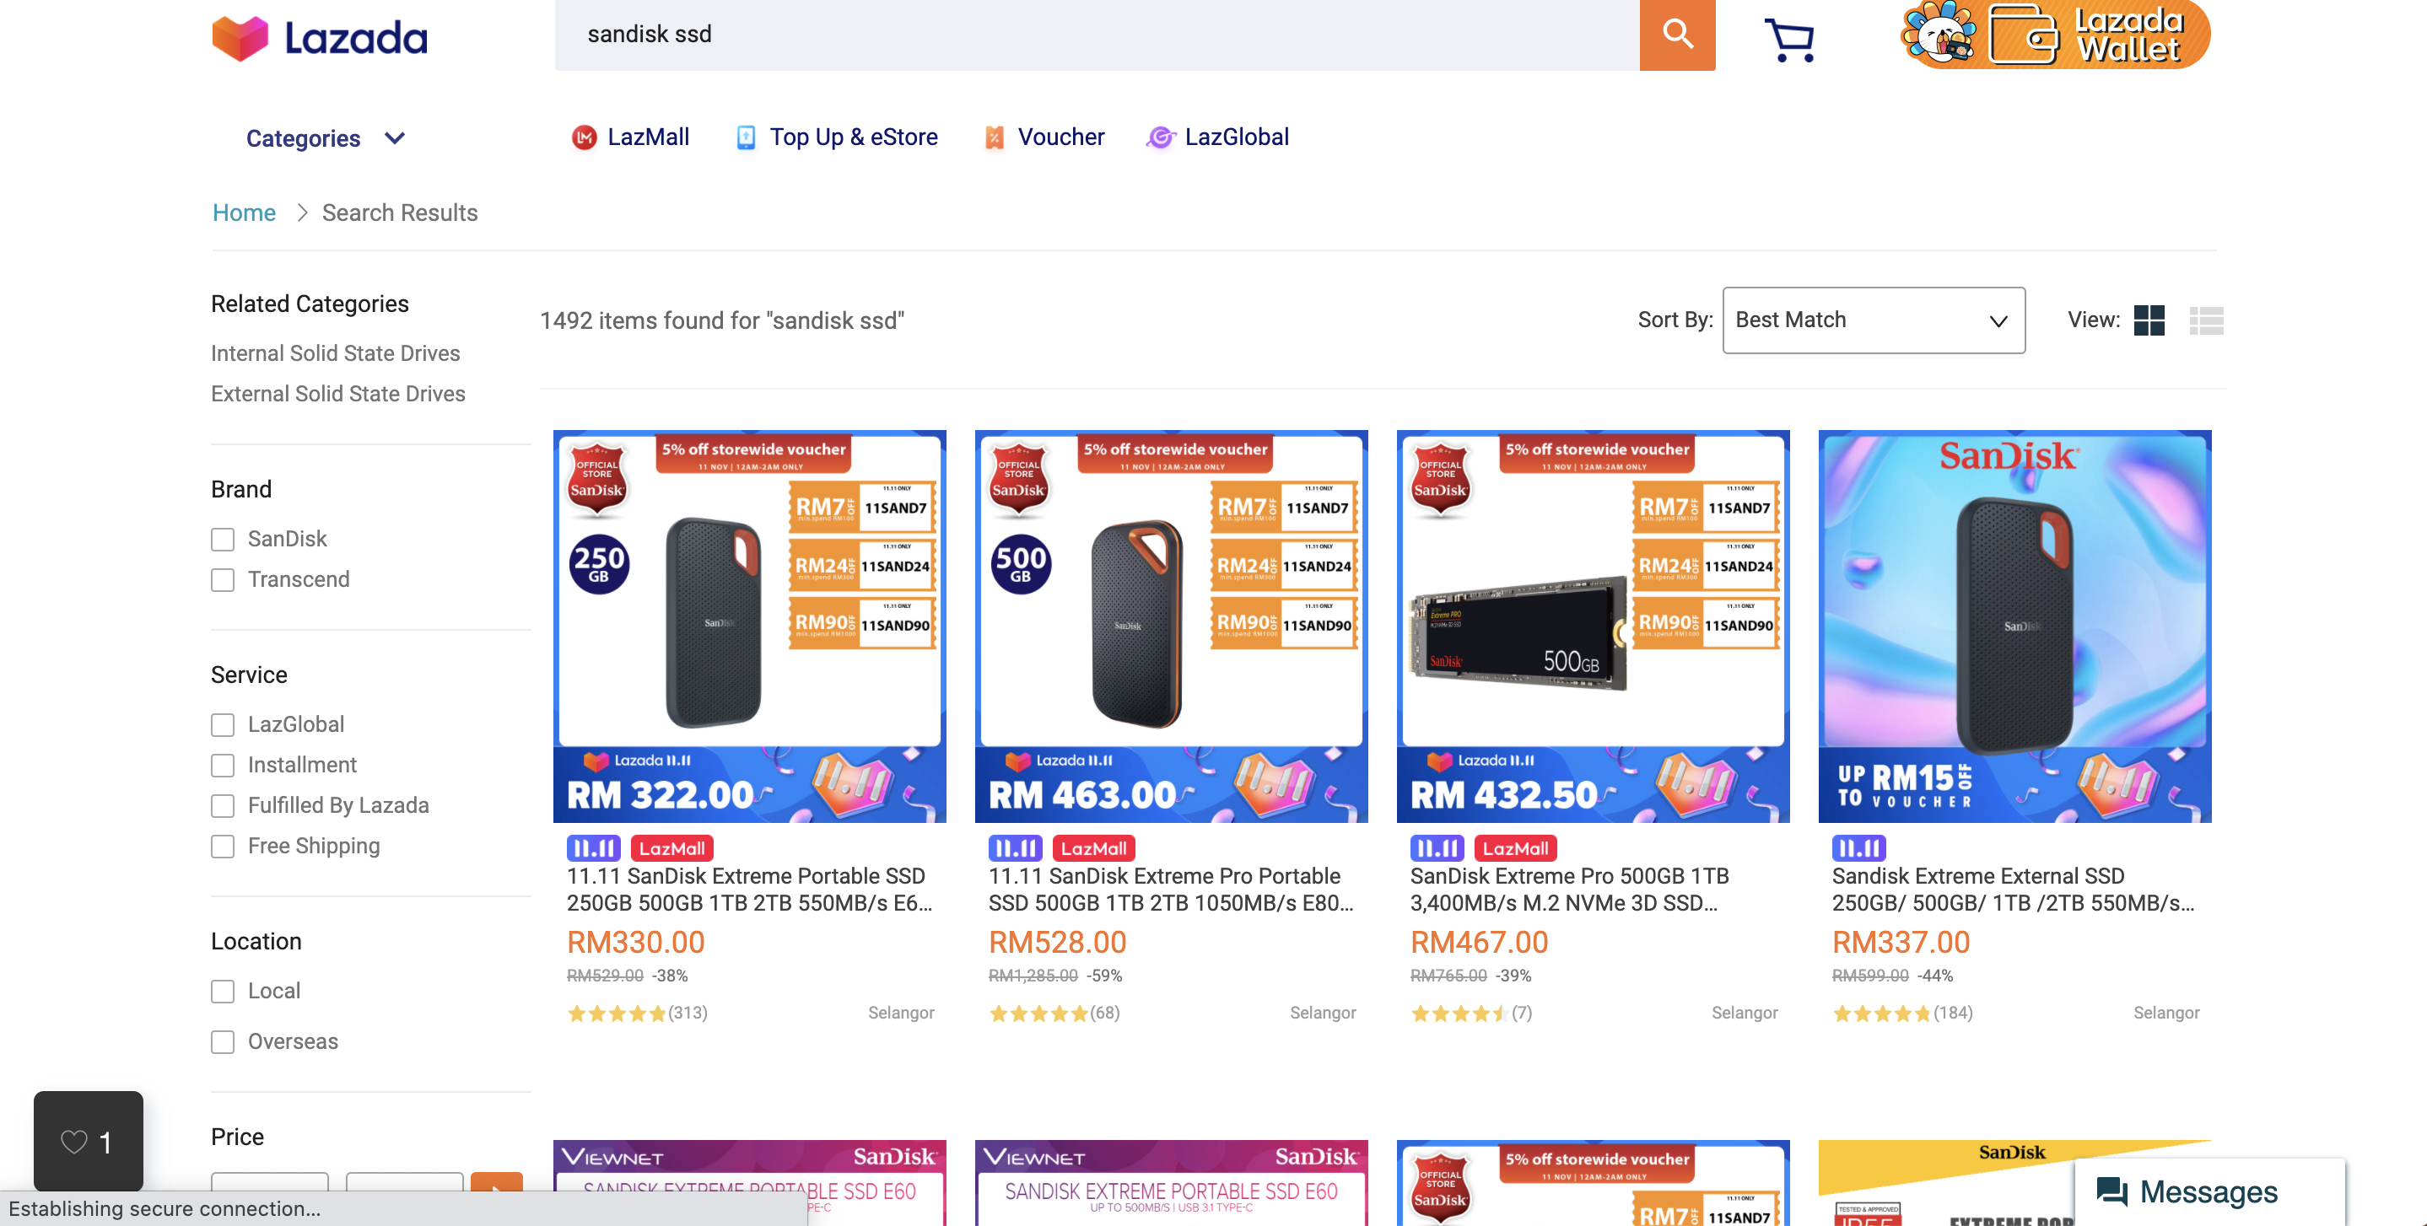The height and width of the screenshot is (1226, 2427).
Task: Expand the Categories menu
Action: click(x=304, y=138)
